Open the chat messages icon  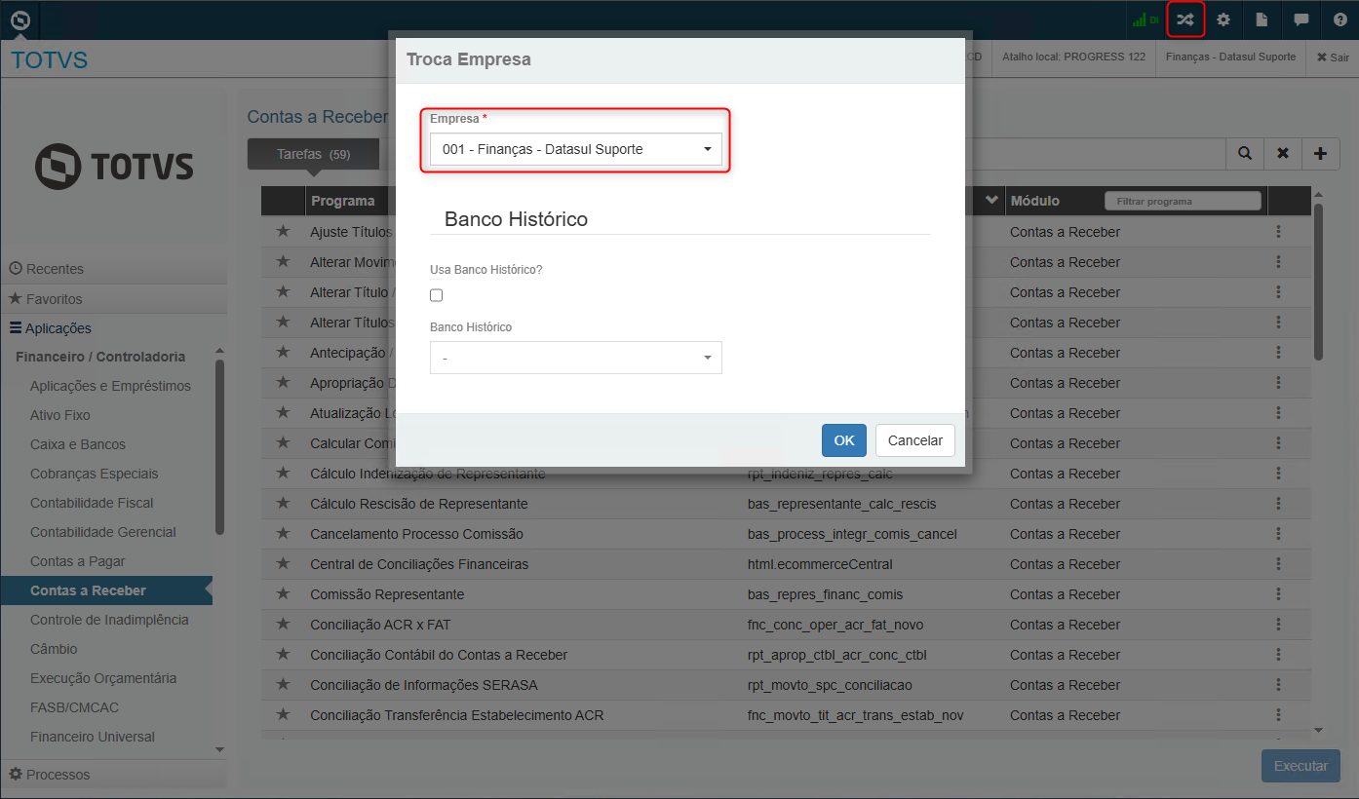(1301, 19)
